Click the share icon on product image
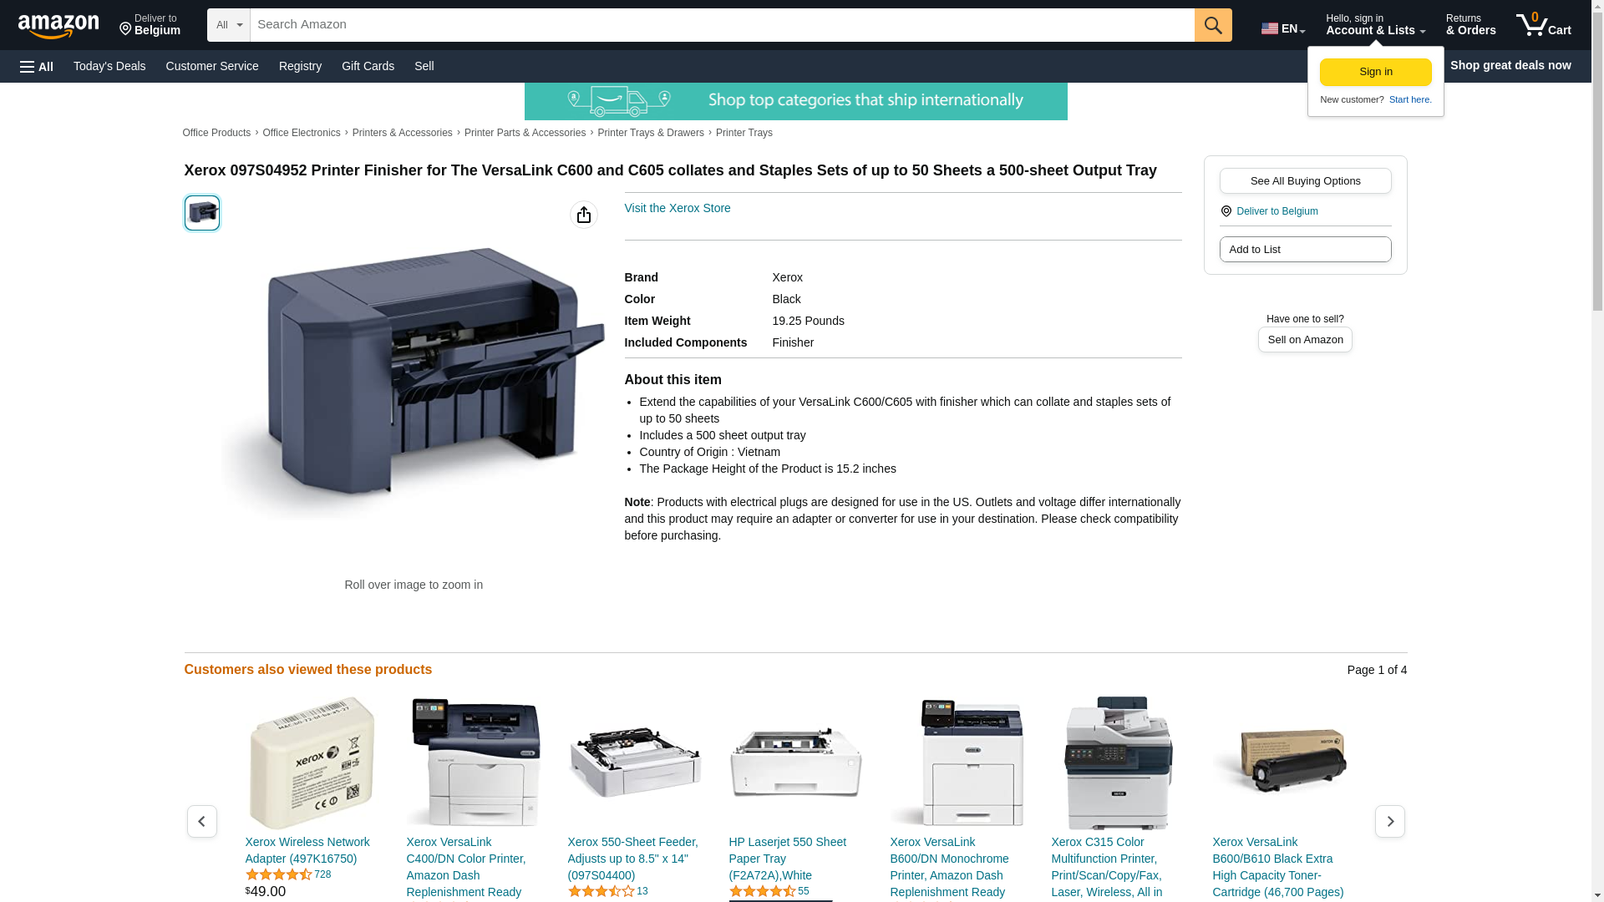Viewport: 1604px width, 902px height. [584, 215]
